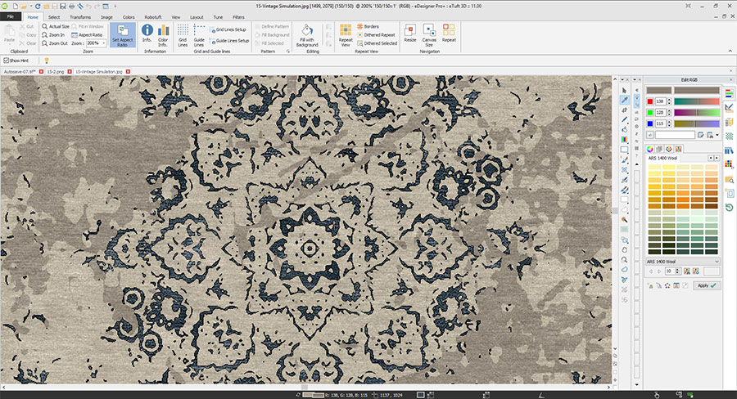The height and width of the screenshot is (399, 737).
Task: Switch to the Transforms ribbon tab
Action: click(80, 16)
